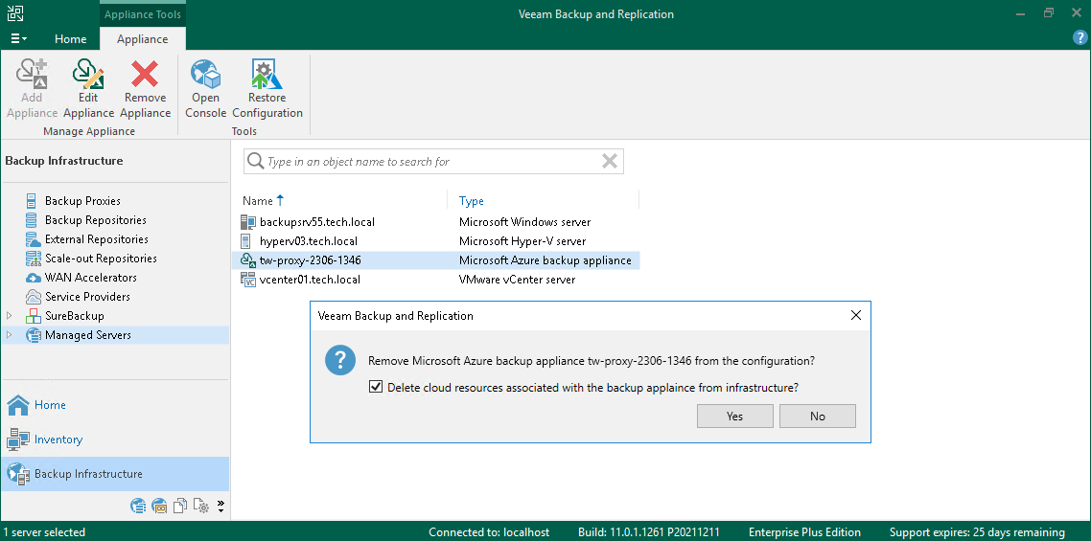Screen dimensions: 1091x541
Task: Click the Backup Repositories tree icon
Action: click(x=32, y=220)
